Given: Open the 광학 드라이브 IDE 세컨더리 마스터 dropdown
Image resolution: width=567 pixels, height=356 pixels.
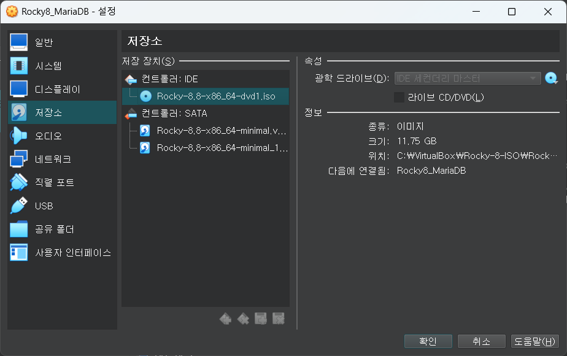Looking at the screenshot, I should pos(468,79).
